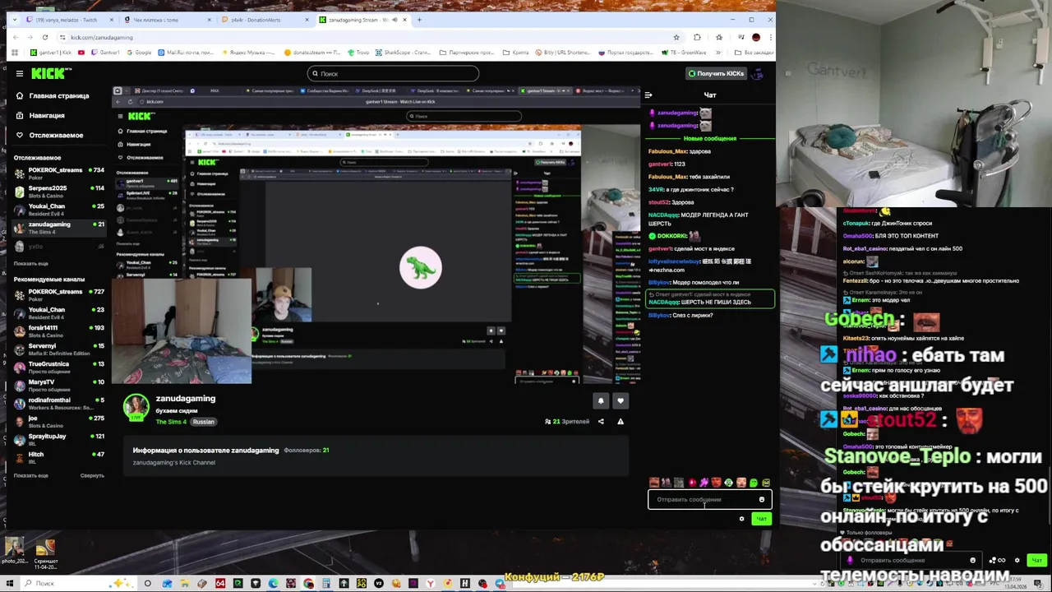Open the photo_202 desktop file
This screenshot has width=1052, height=592.
point(14,552)
